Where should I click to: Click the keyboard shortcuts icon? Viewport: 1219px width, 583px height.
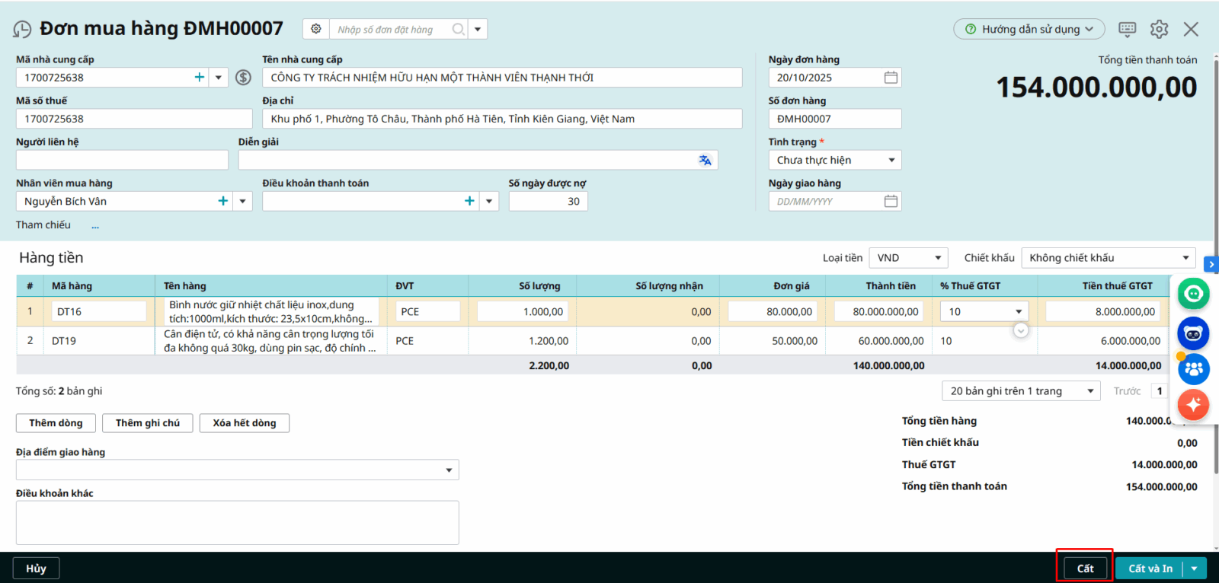click(x=1127, y=29)
